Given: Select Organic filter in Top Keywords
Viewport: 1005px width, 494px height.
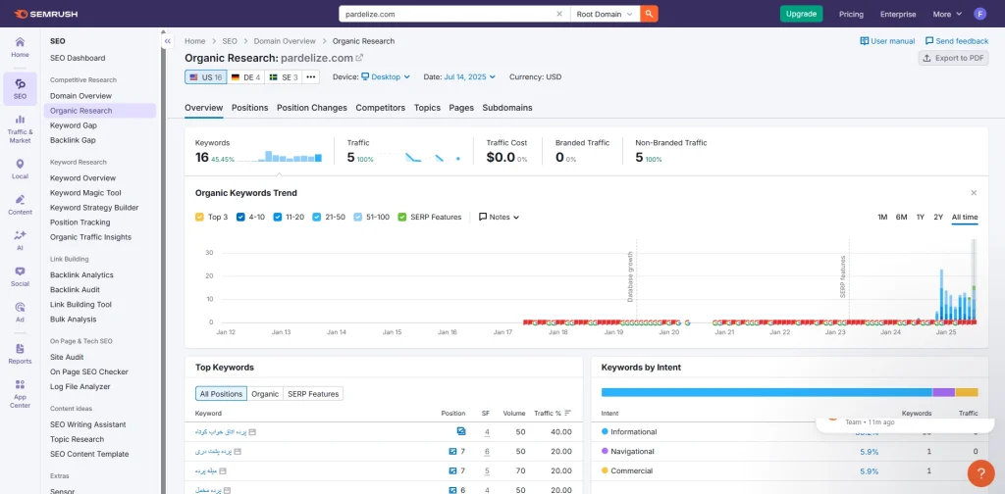Looking at the screenshot, I should click(x=265, y=394).
